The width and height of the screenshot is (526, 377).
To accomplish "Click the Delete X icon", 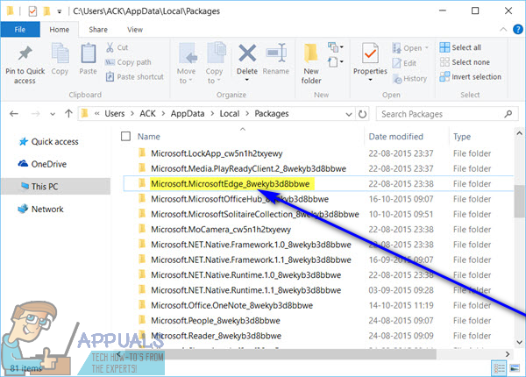I will coord(247,53).
